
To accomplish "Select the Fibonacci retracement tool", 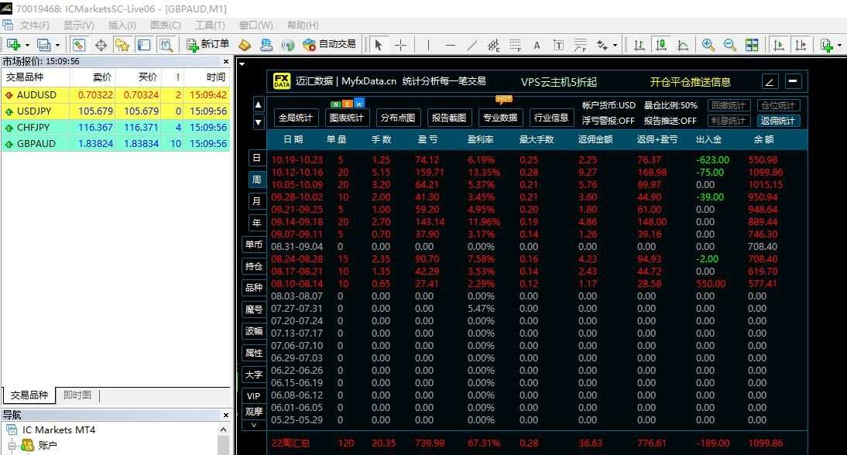I will pos(516,45).
